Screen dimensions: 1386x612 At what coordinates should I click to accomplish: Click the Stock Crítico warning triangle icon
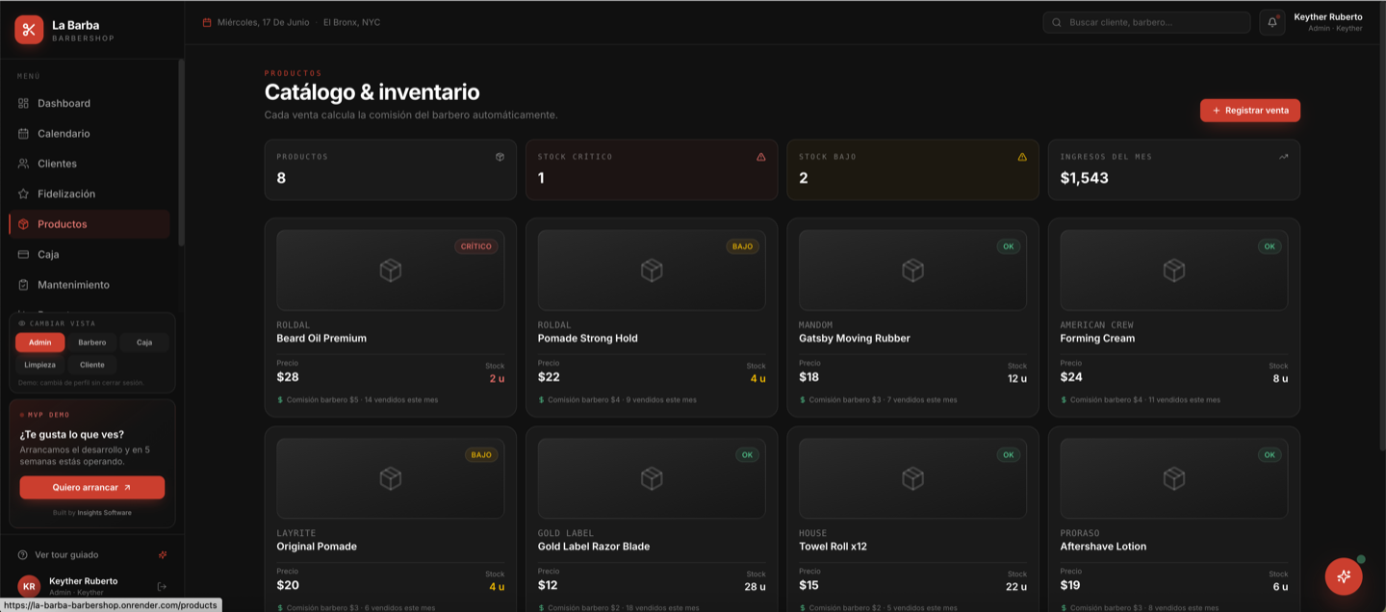point(760,157)
